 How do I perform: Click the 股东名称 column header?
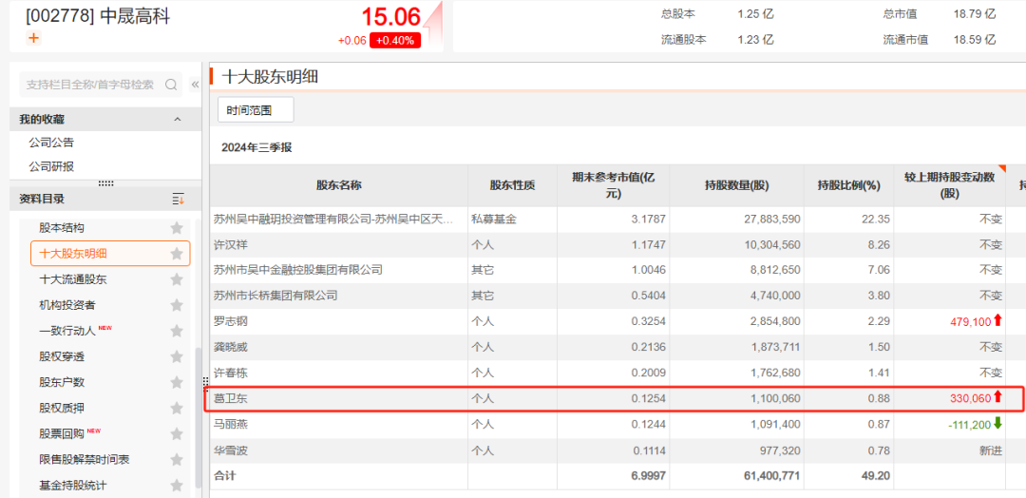tap(339, 185)
